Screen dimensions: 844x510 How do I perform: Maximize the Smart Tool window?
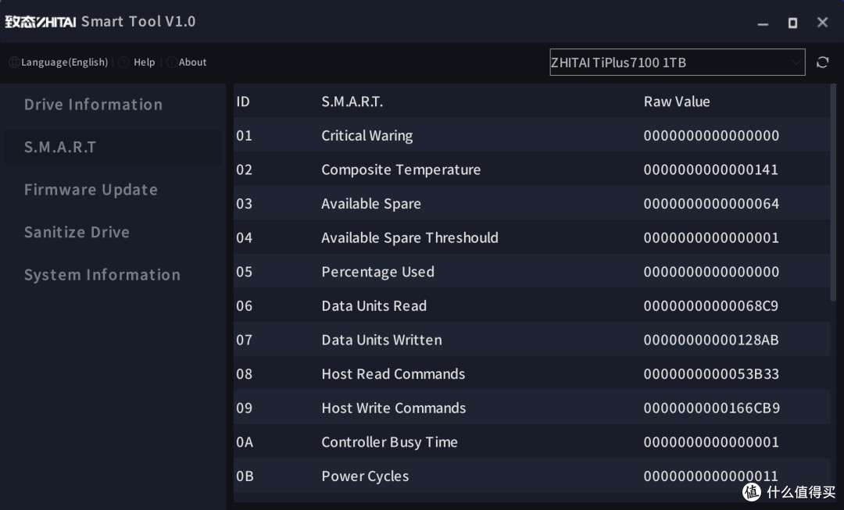pos(792,23)
